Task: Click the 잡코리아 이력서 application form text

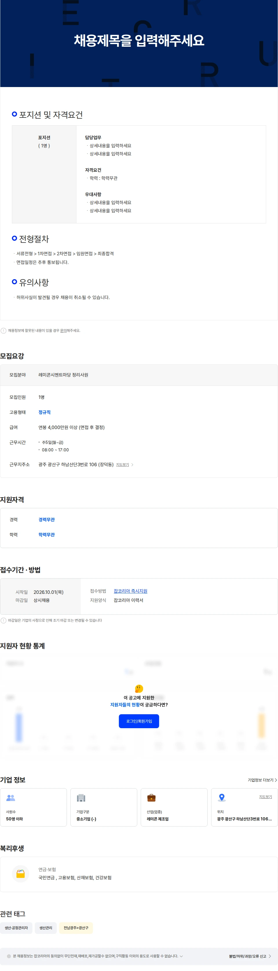Action: coord(128,600)
